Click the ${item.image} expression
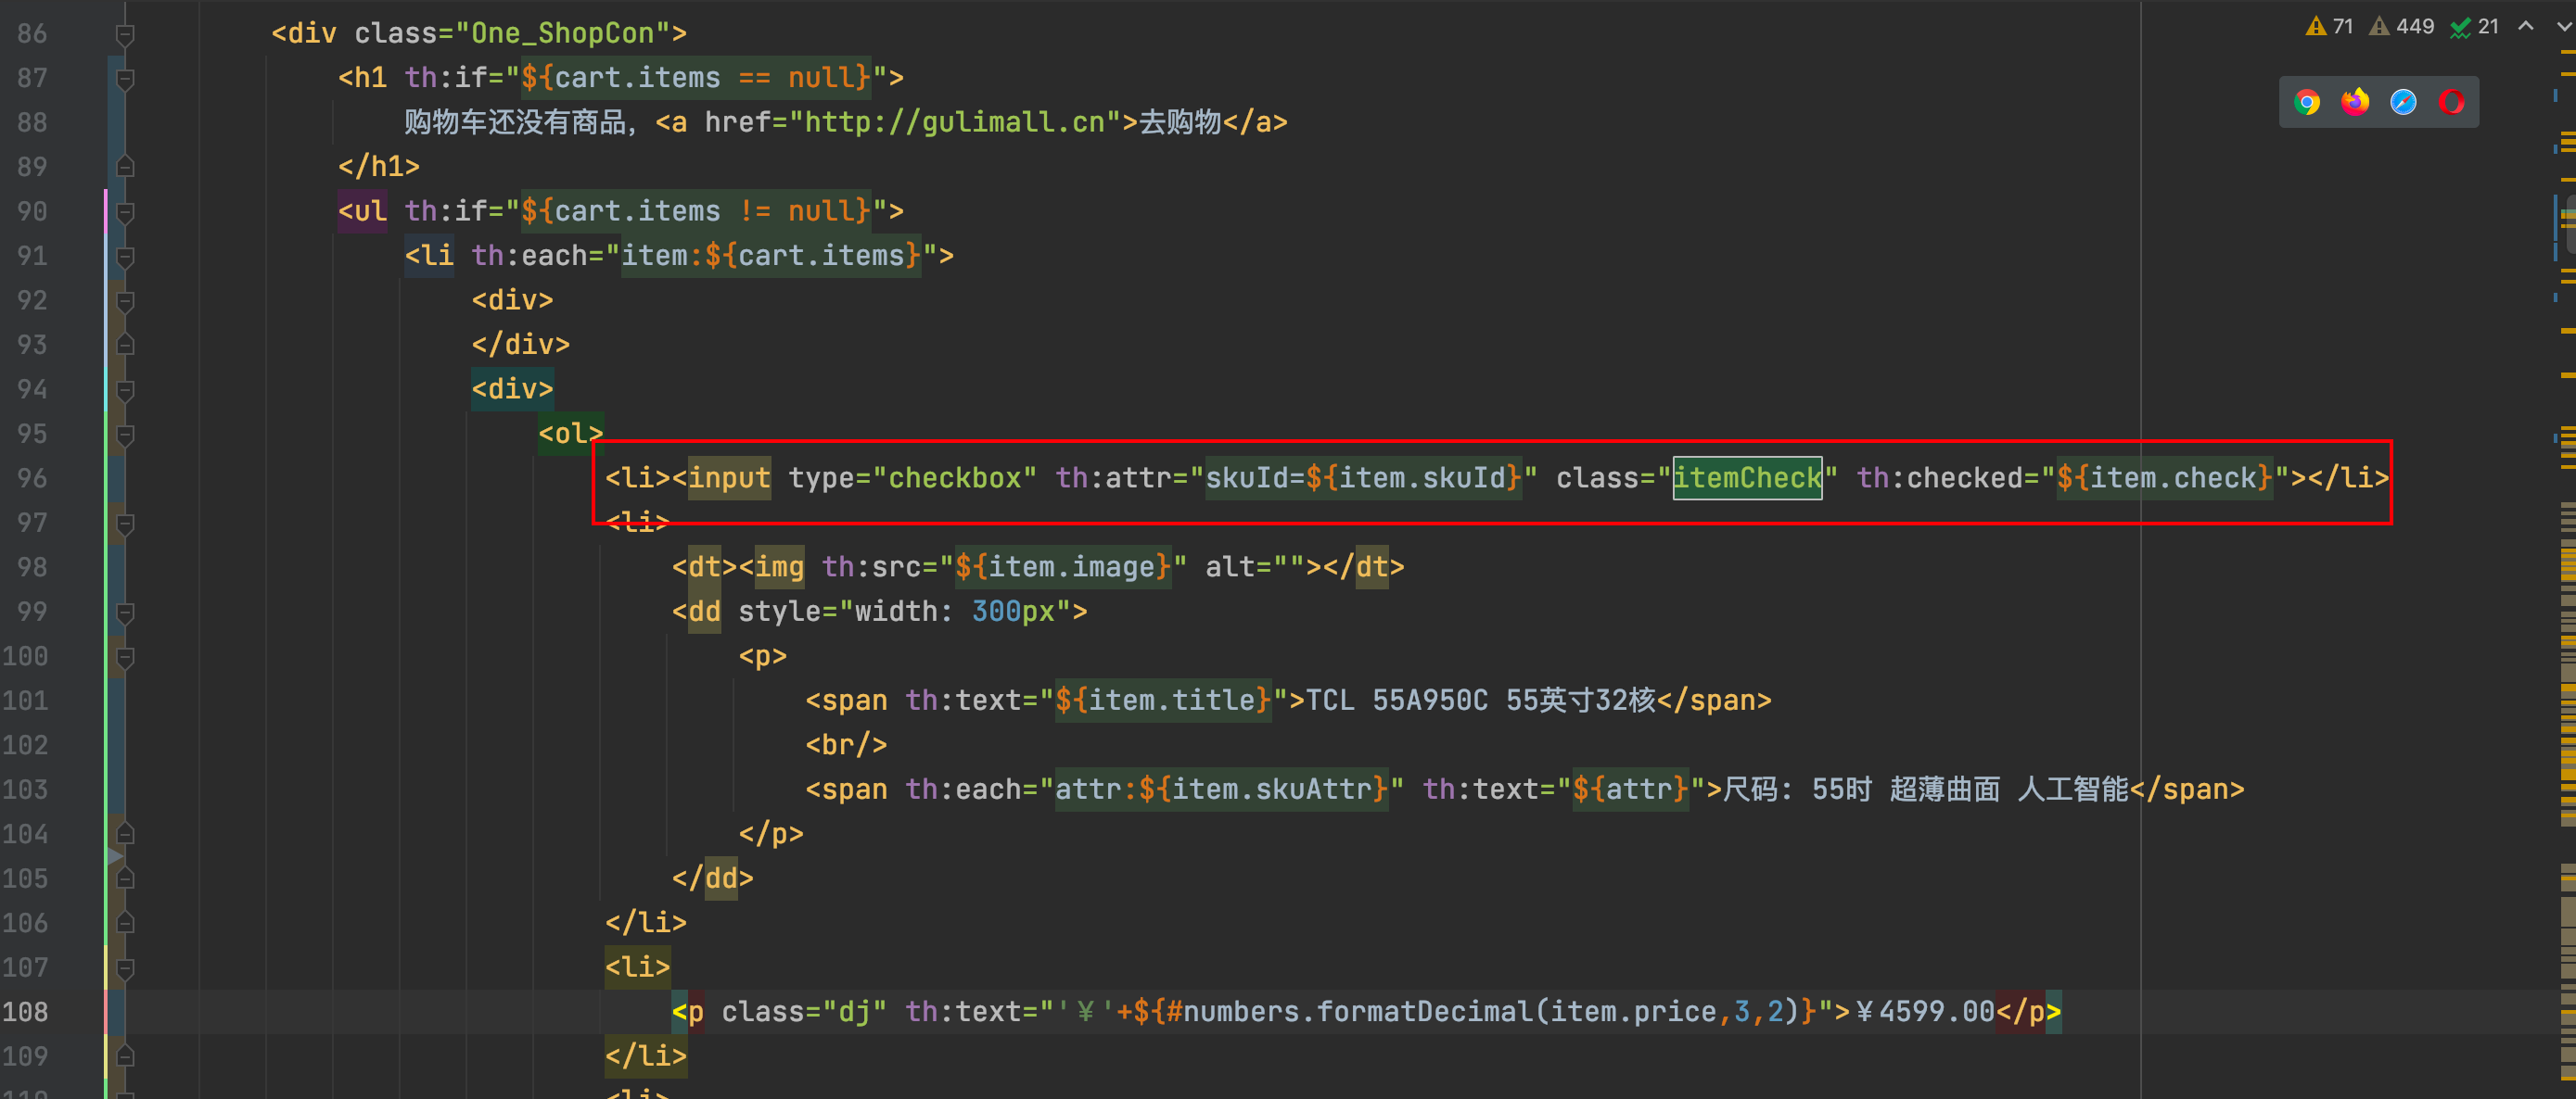2576x1099 pixels. (x=1063, y=567)
